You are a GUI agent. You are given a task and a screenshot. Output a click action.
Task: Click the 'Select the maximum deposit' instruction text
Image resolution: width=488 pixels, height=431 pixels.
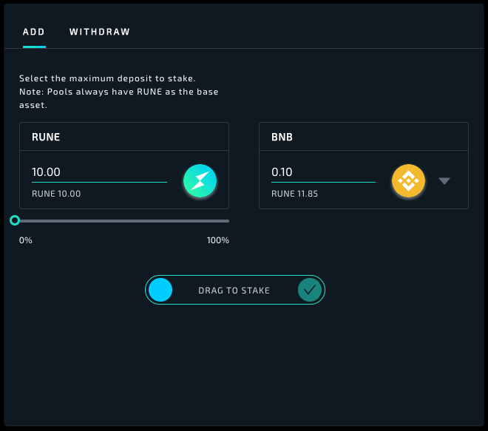pyautogui.click(x=107, y=78)
